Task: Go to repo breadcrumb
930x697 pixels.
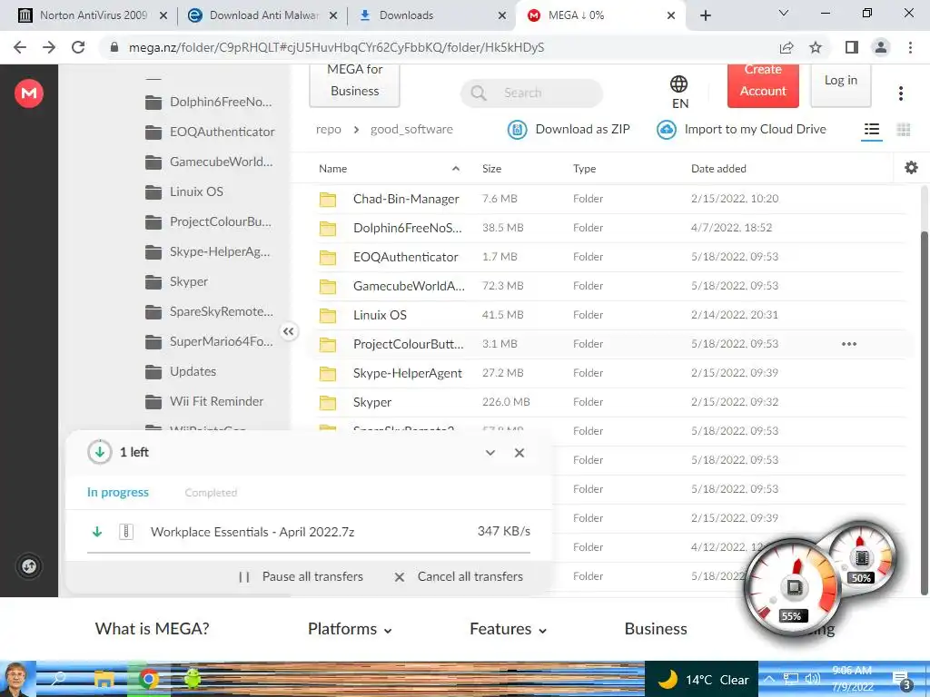Action: point(329,129)
